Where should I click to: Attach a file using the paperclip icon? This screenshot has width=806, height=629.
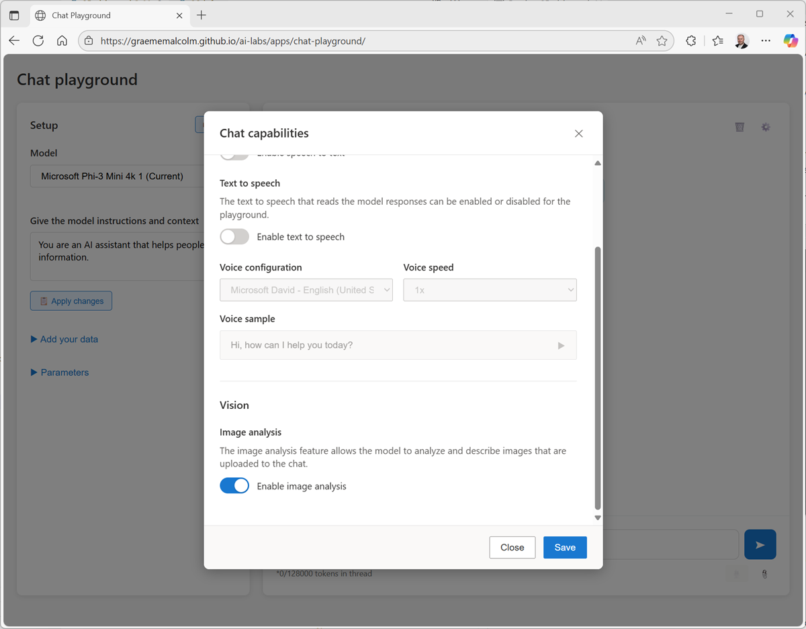[764, 573]
